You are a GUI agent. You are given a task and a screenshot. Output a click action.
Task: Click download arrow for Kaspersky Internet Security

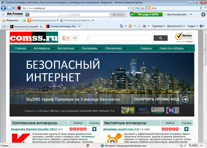[x=94, y=129]
